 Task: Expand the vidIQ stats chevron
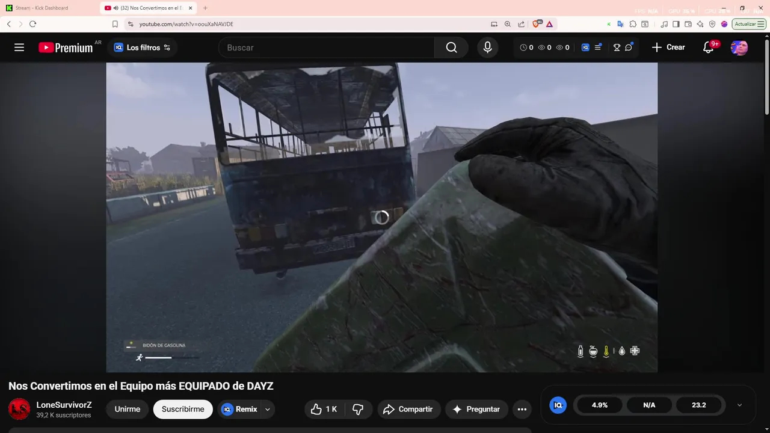click(x=739, y=405)
